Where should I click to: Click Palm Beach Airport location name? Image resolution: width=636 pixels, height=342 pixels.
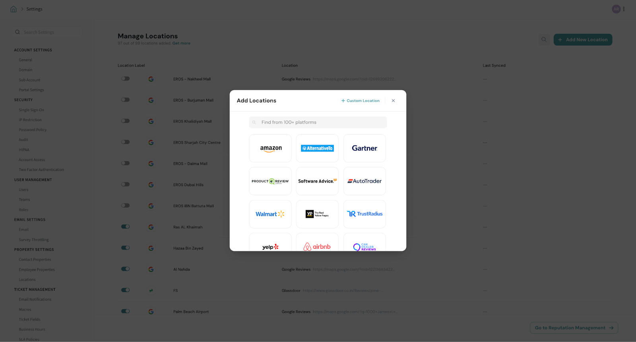point(191,312)
